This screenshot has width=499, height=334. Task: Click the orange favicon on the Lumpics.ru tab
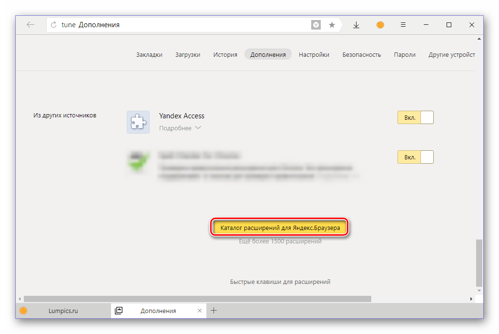(x=23, y=311)
